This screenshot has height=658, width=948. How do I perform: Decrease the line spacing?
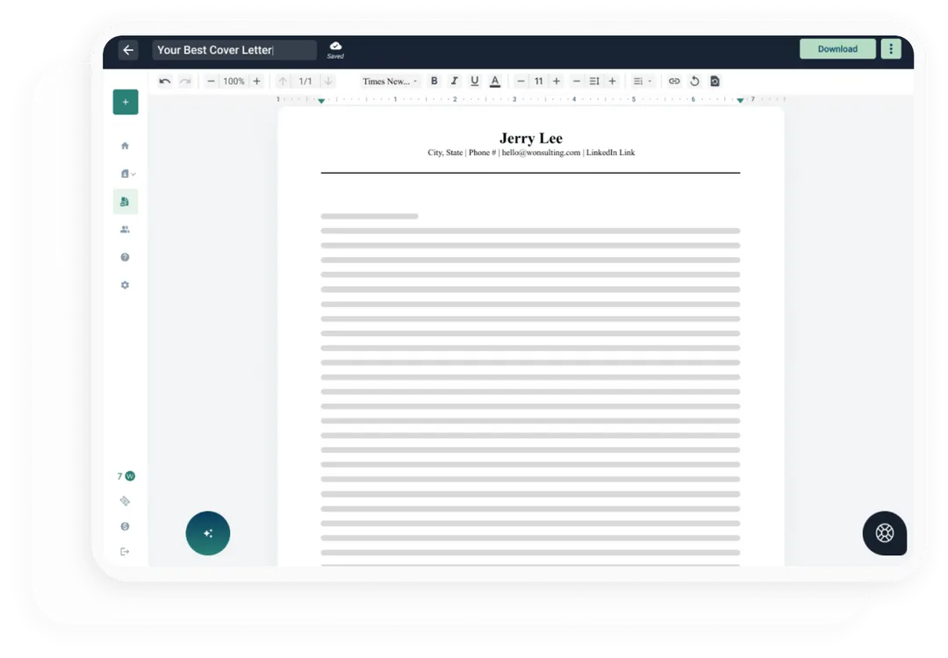pos(577,81)
